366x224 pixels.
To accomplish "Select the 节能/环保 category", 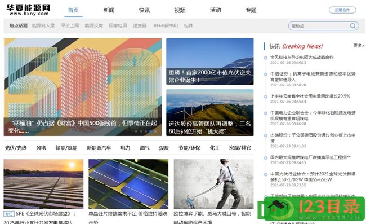I will (189, 148).
